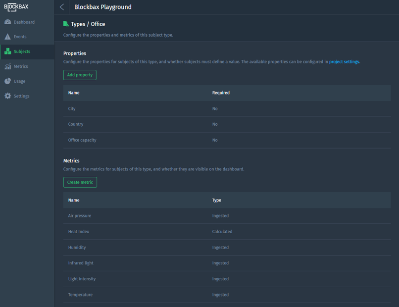Click the Types icon beside Office heading

[x=66, y=24]
